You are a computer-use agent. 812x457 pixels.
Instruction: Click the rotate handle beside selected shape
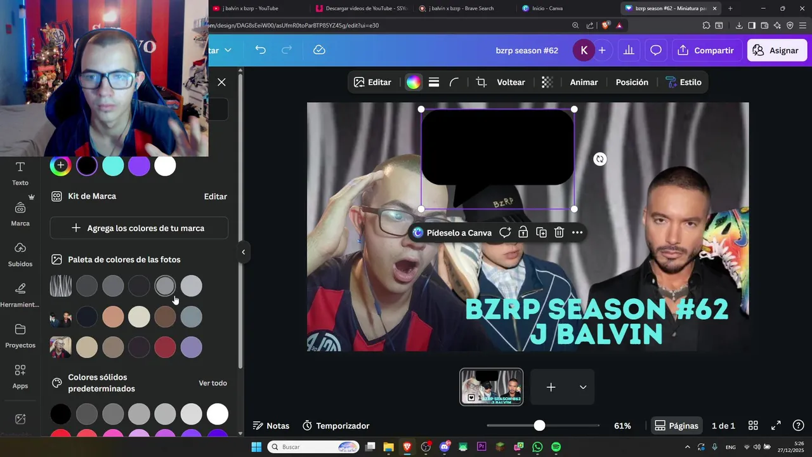(x=599, y=159)
